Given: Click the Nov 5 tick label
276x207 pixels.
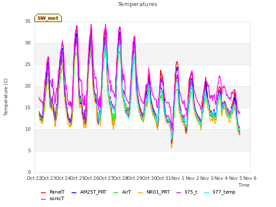Looking at the screenshot, I should [235, 178].
